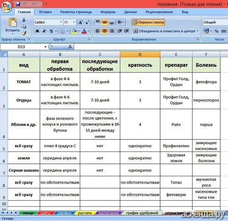Undo the last action in quick access
This screenshot has height=221, width=228.
25,4
